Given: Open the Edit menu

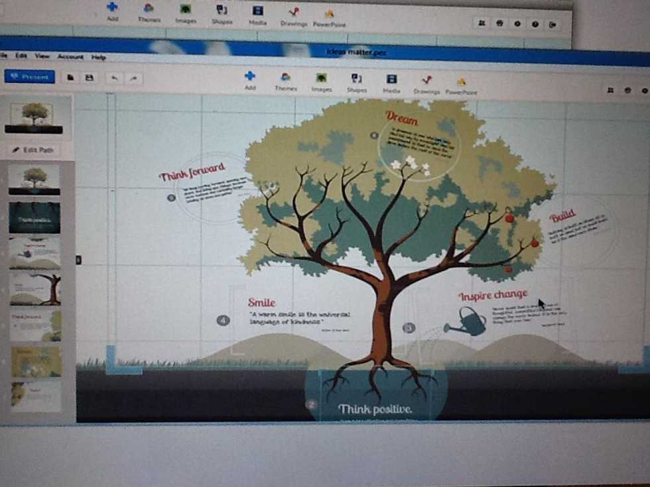Looking at the screenshot, I should (22, 56).
